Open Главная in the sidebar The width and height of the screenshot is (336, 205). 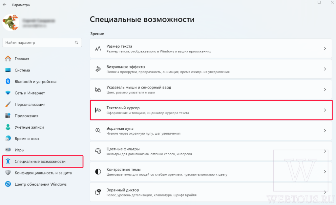[x=42, y=59]
